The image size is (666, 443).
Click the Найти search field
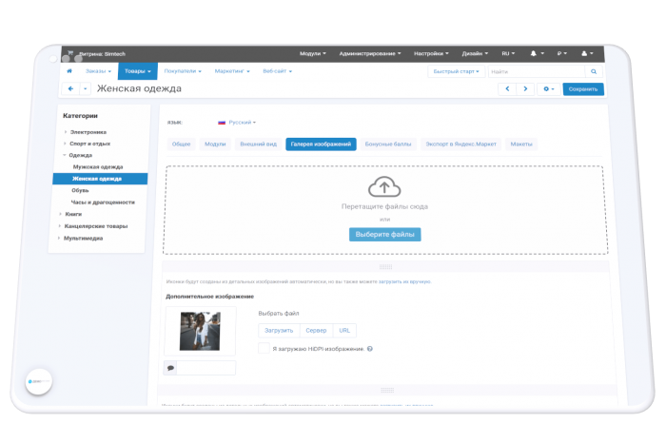[537, 71]
